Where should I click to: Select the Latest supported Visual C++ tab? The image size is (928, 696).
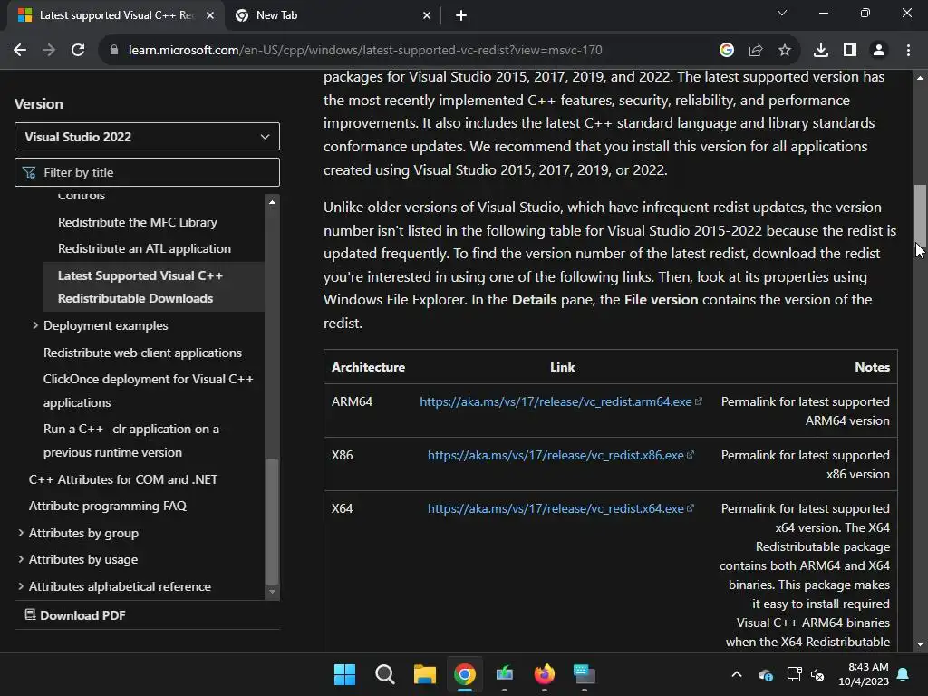coord(115,15)
